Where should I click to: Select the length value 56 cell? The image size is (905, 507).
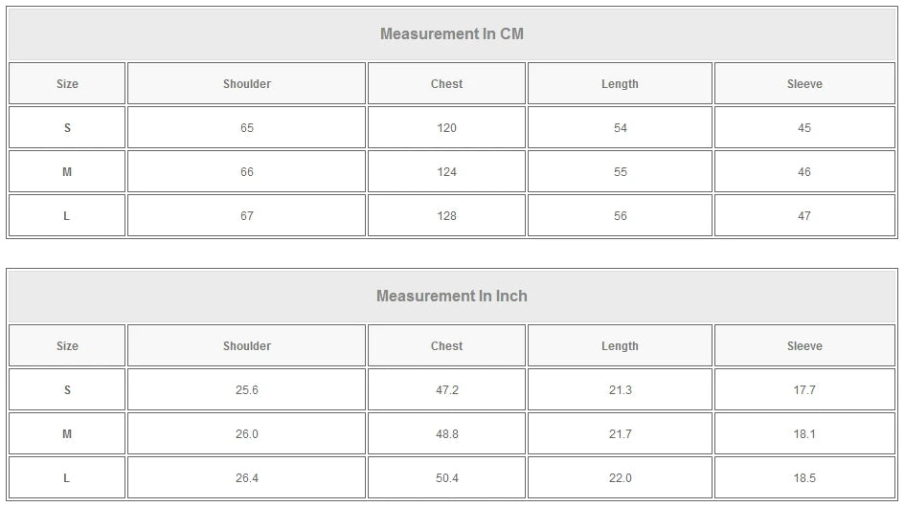click(x=620, y=216)
